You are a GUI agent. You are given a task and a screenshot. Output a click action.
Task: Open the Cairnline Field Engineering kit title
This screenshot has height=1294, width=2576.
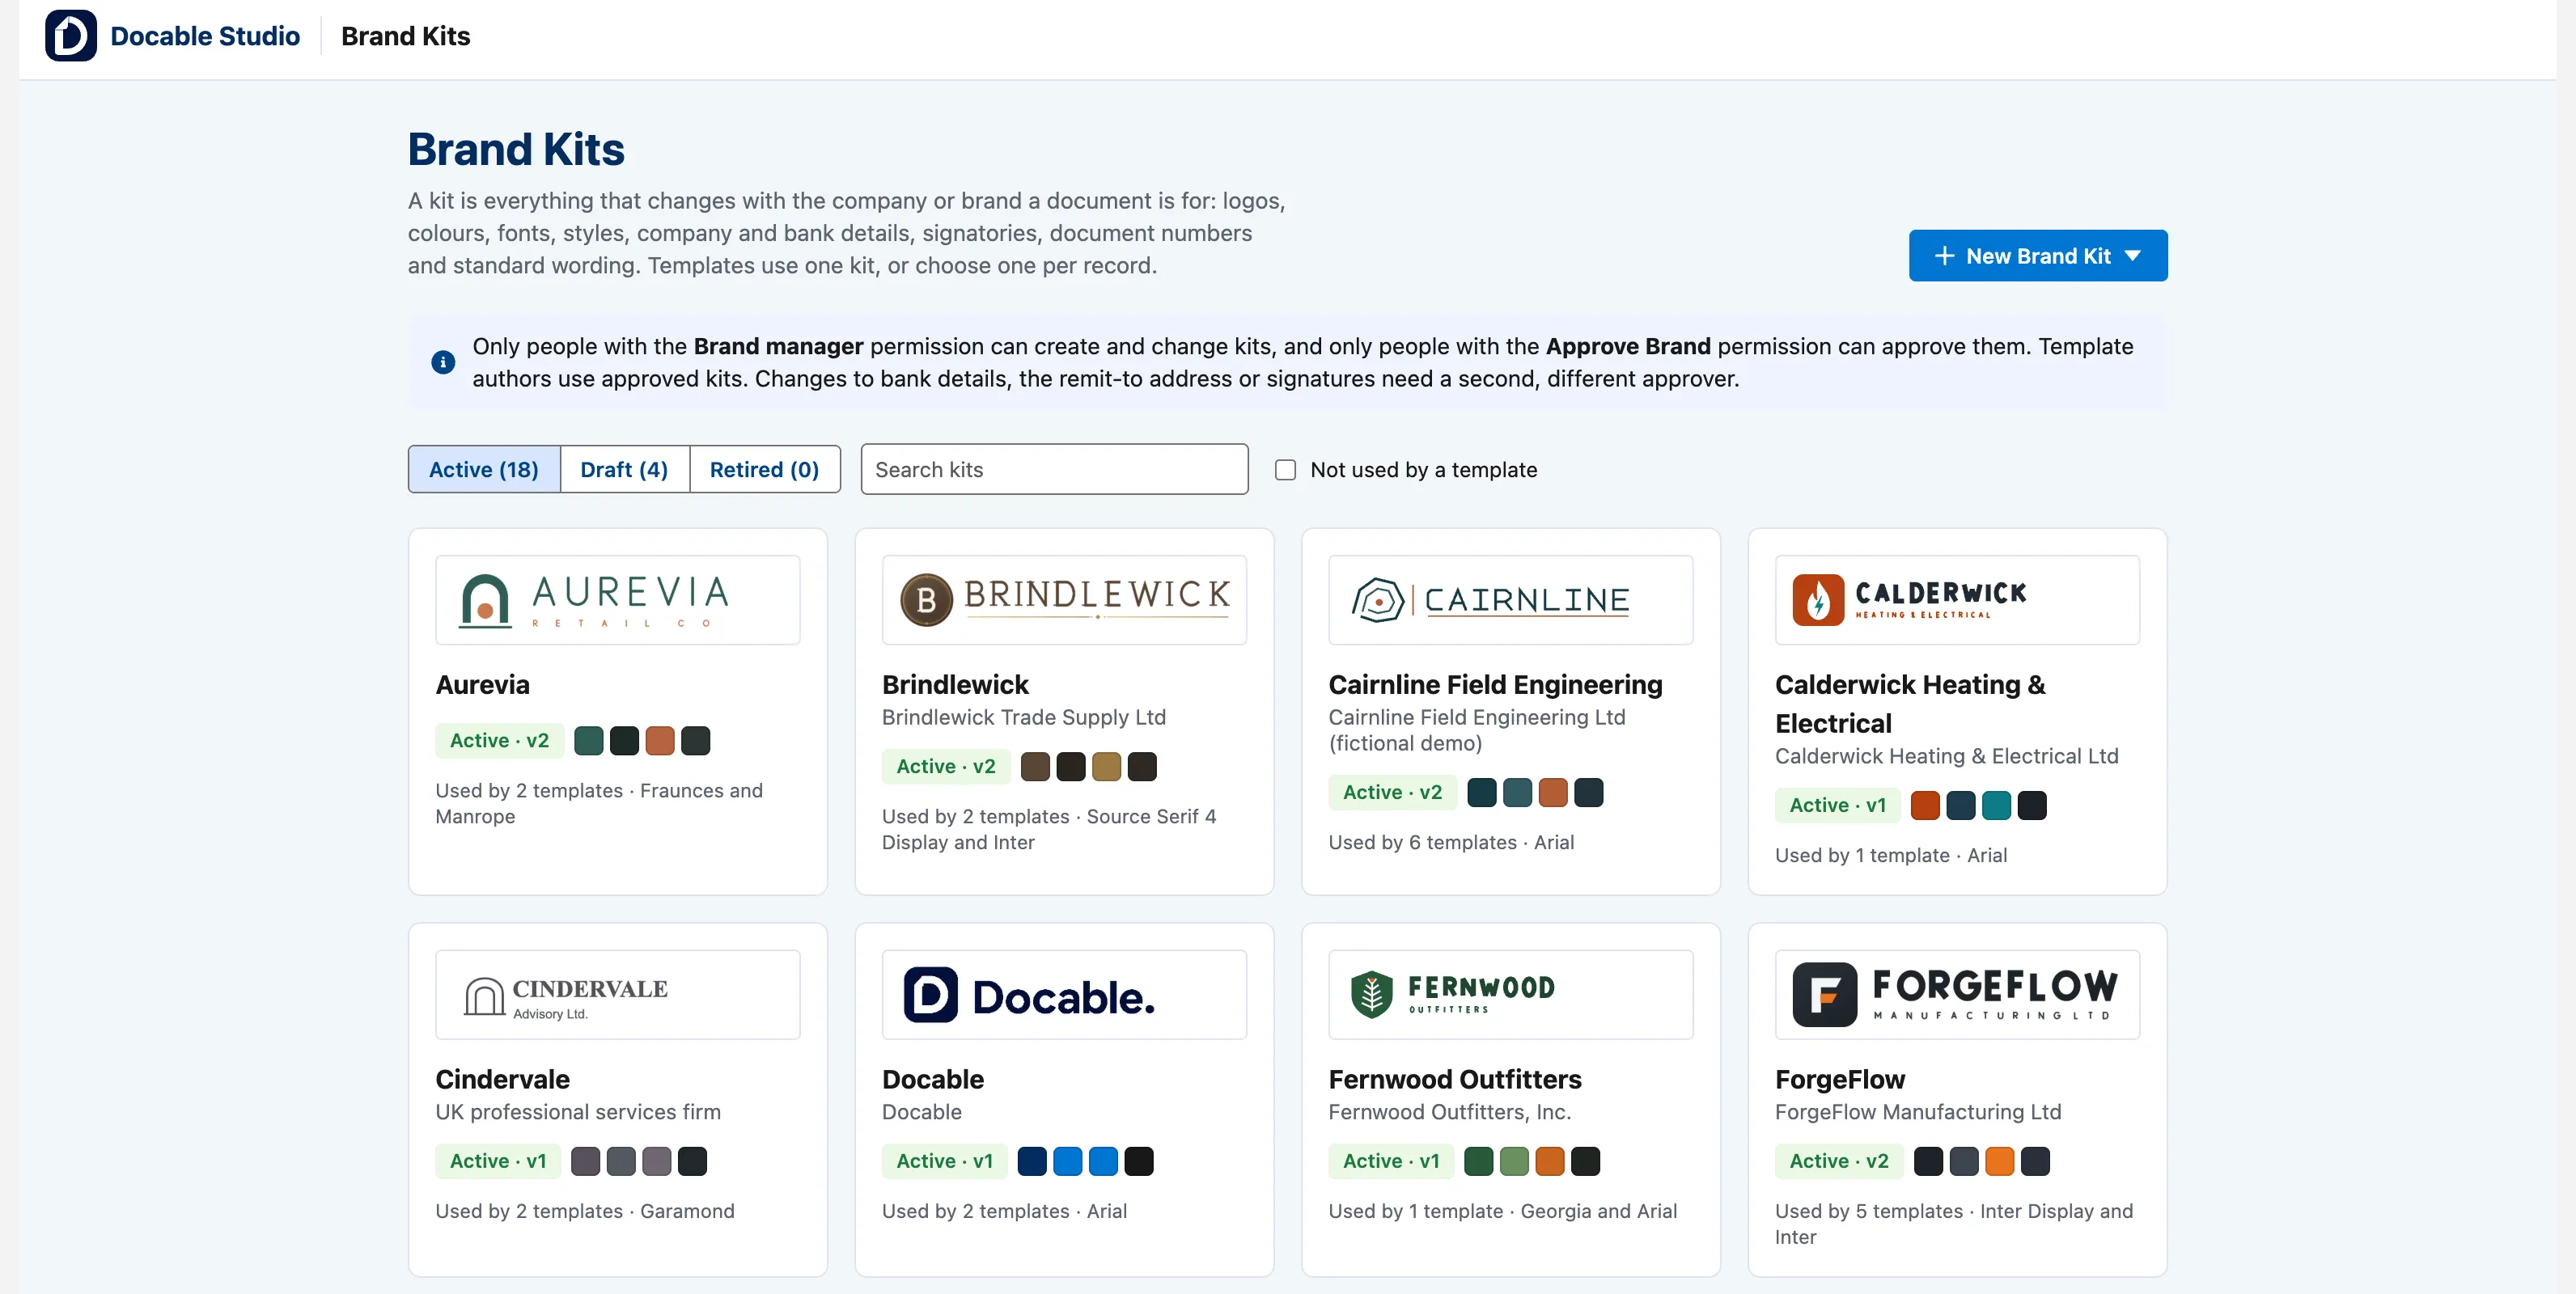tap(1495, 685)
